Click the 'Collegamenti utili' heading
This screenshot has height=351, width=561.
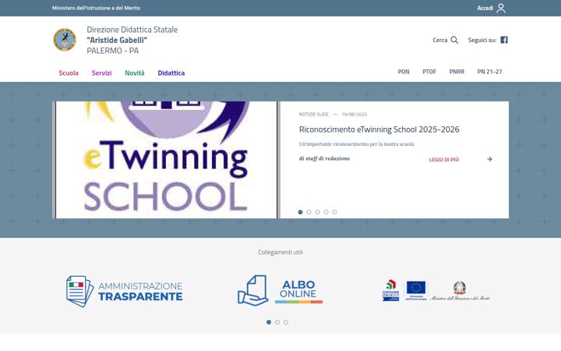coord(280,252)
